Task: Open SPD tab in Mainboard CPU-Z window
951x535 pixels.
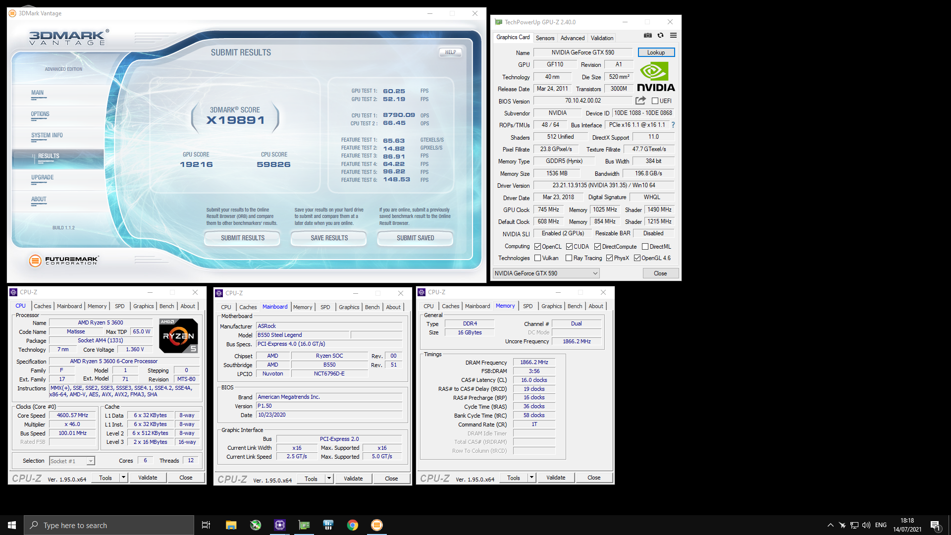Action: pyautogui.click(x=325, y=307)
